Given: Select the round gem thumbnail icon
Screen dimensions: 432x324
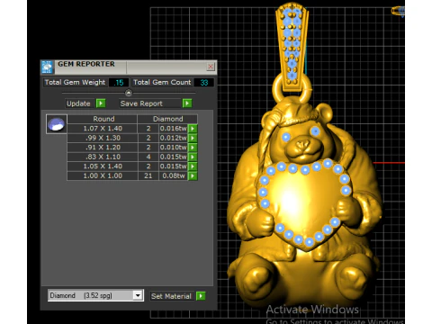Looking at the screenshot, I should [57, 124].
